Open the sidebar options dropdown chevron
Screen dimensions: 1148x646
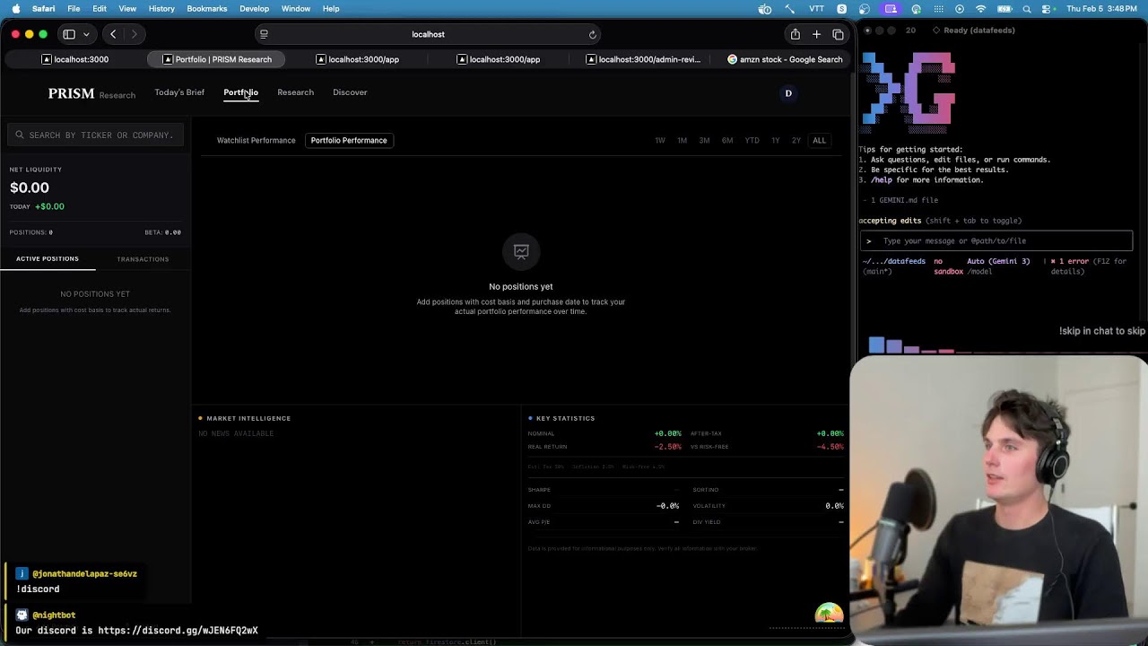coord(86,34)
